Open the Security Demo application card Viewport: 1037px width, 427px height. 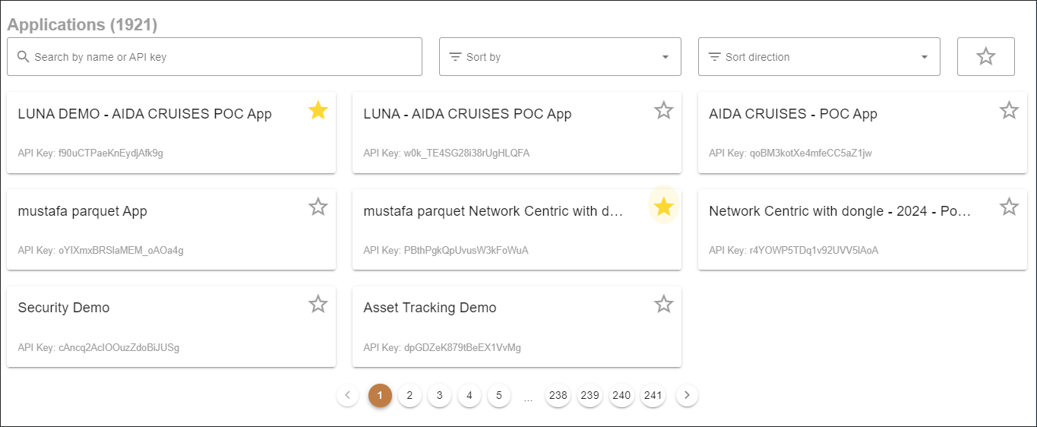152,327
